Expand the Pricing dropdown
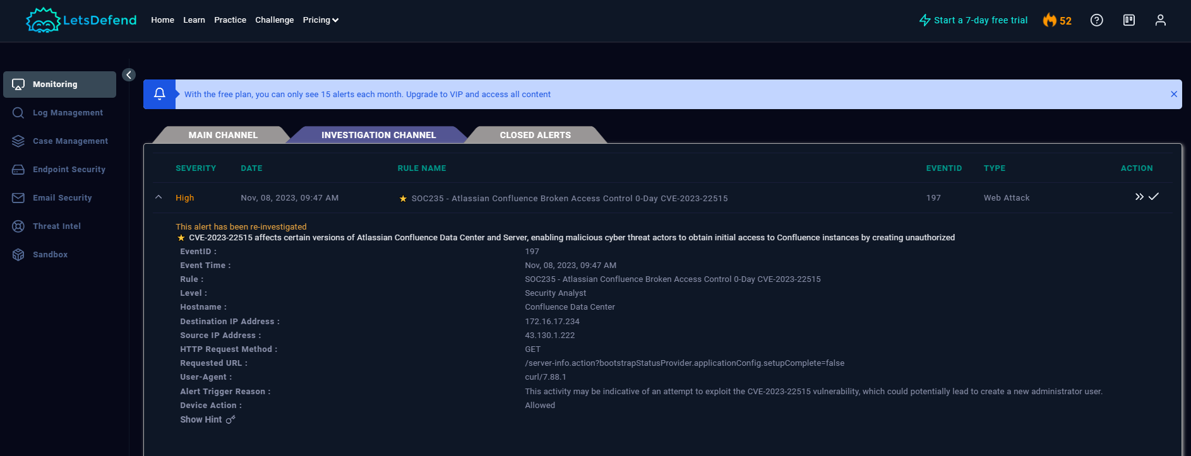1191x456 pixels. click(321, 20)
